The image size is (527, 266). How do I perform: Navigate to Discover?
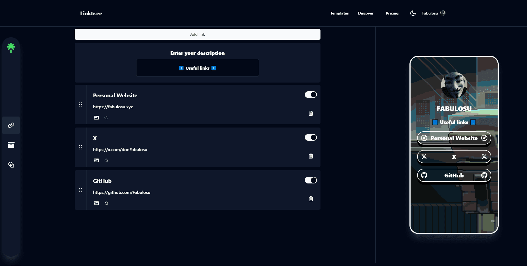pyautogui.click(x=366, y=13)
